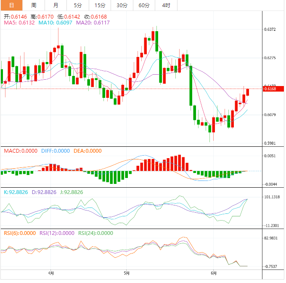Image resolution: width=286 pixels, height=283 pixels.
Task: Open the 5分 timeframe tab
Action: tap(78, 5)
